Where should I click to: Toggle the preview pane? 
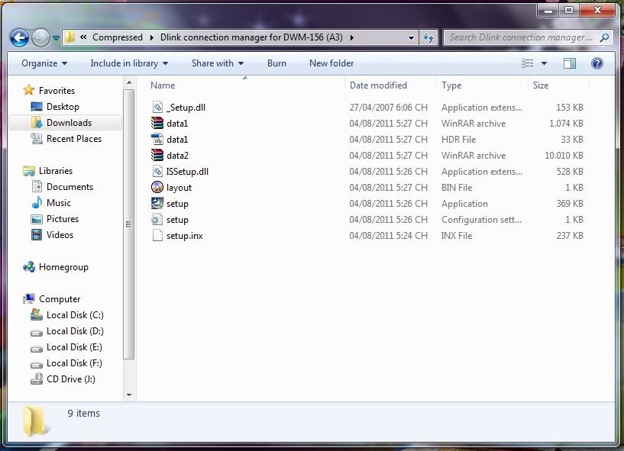point(570,63)
